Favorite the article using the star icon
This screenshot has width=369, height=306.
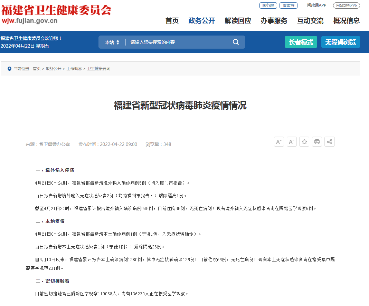304,141
